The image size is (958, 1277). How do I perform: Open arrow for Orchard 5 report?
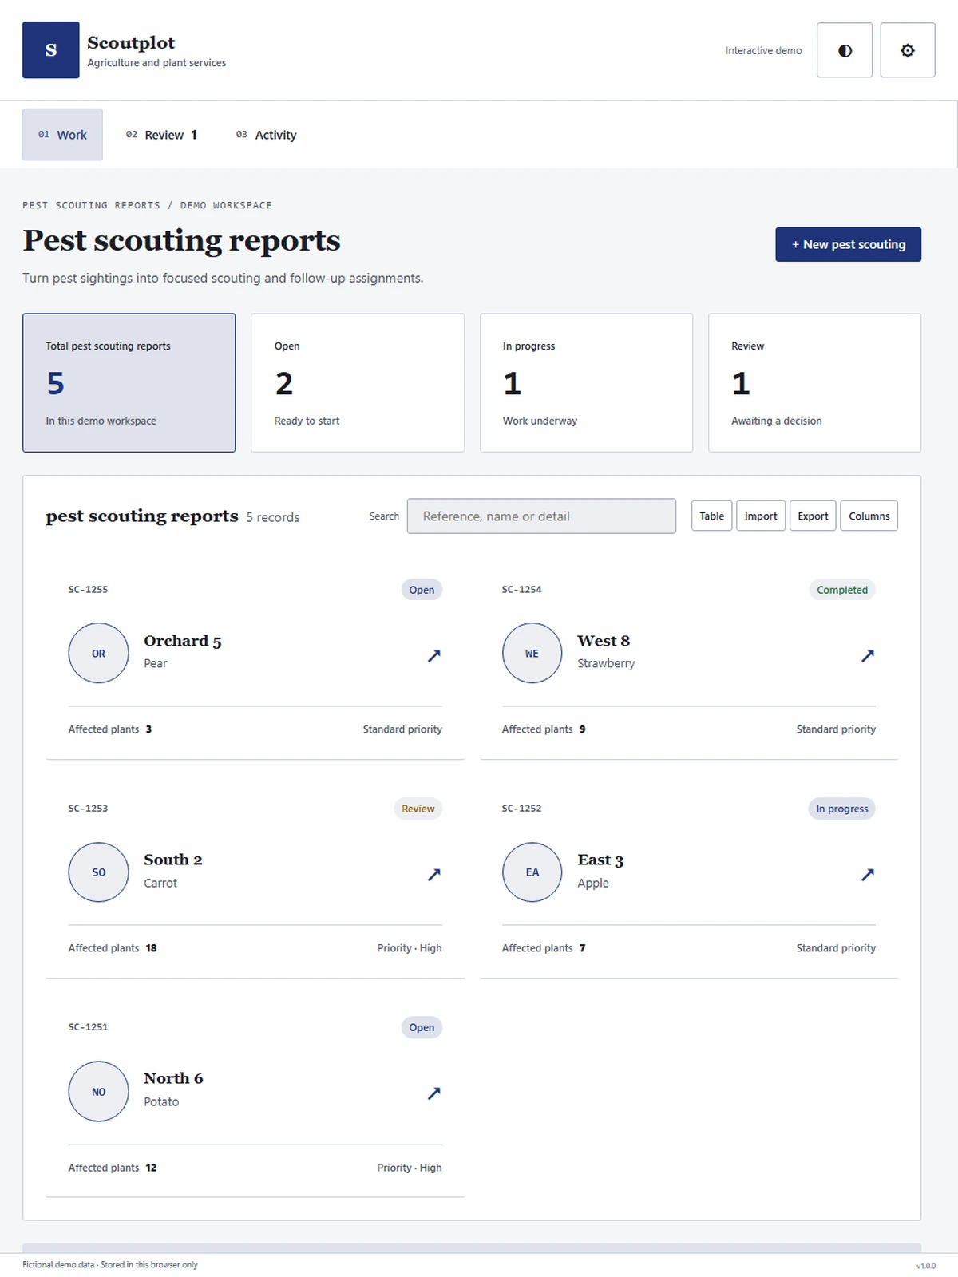(x=433, y=655)
